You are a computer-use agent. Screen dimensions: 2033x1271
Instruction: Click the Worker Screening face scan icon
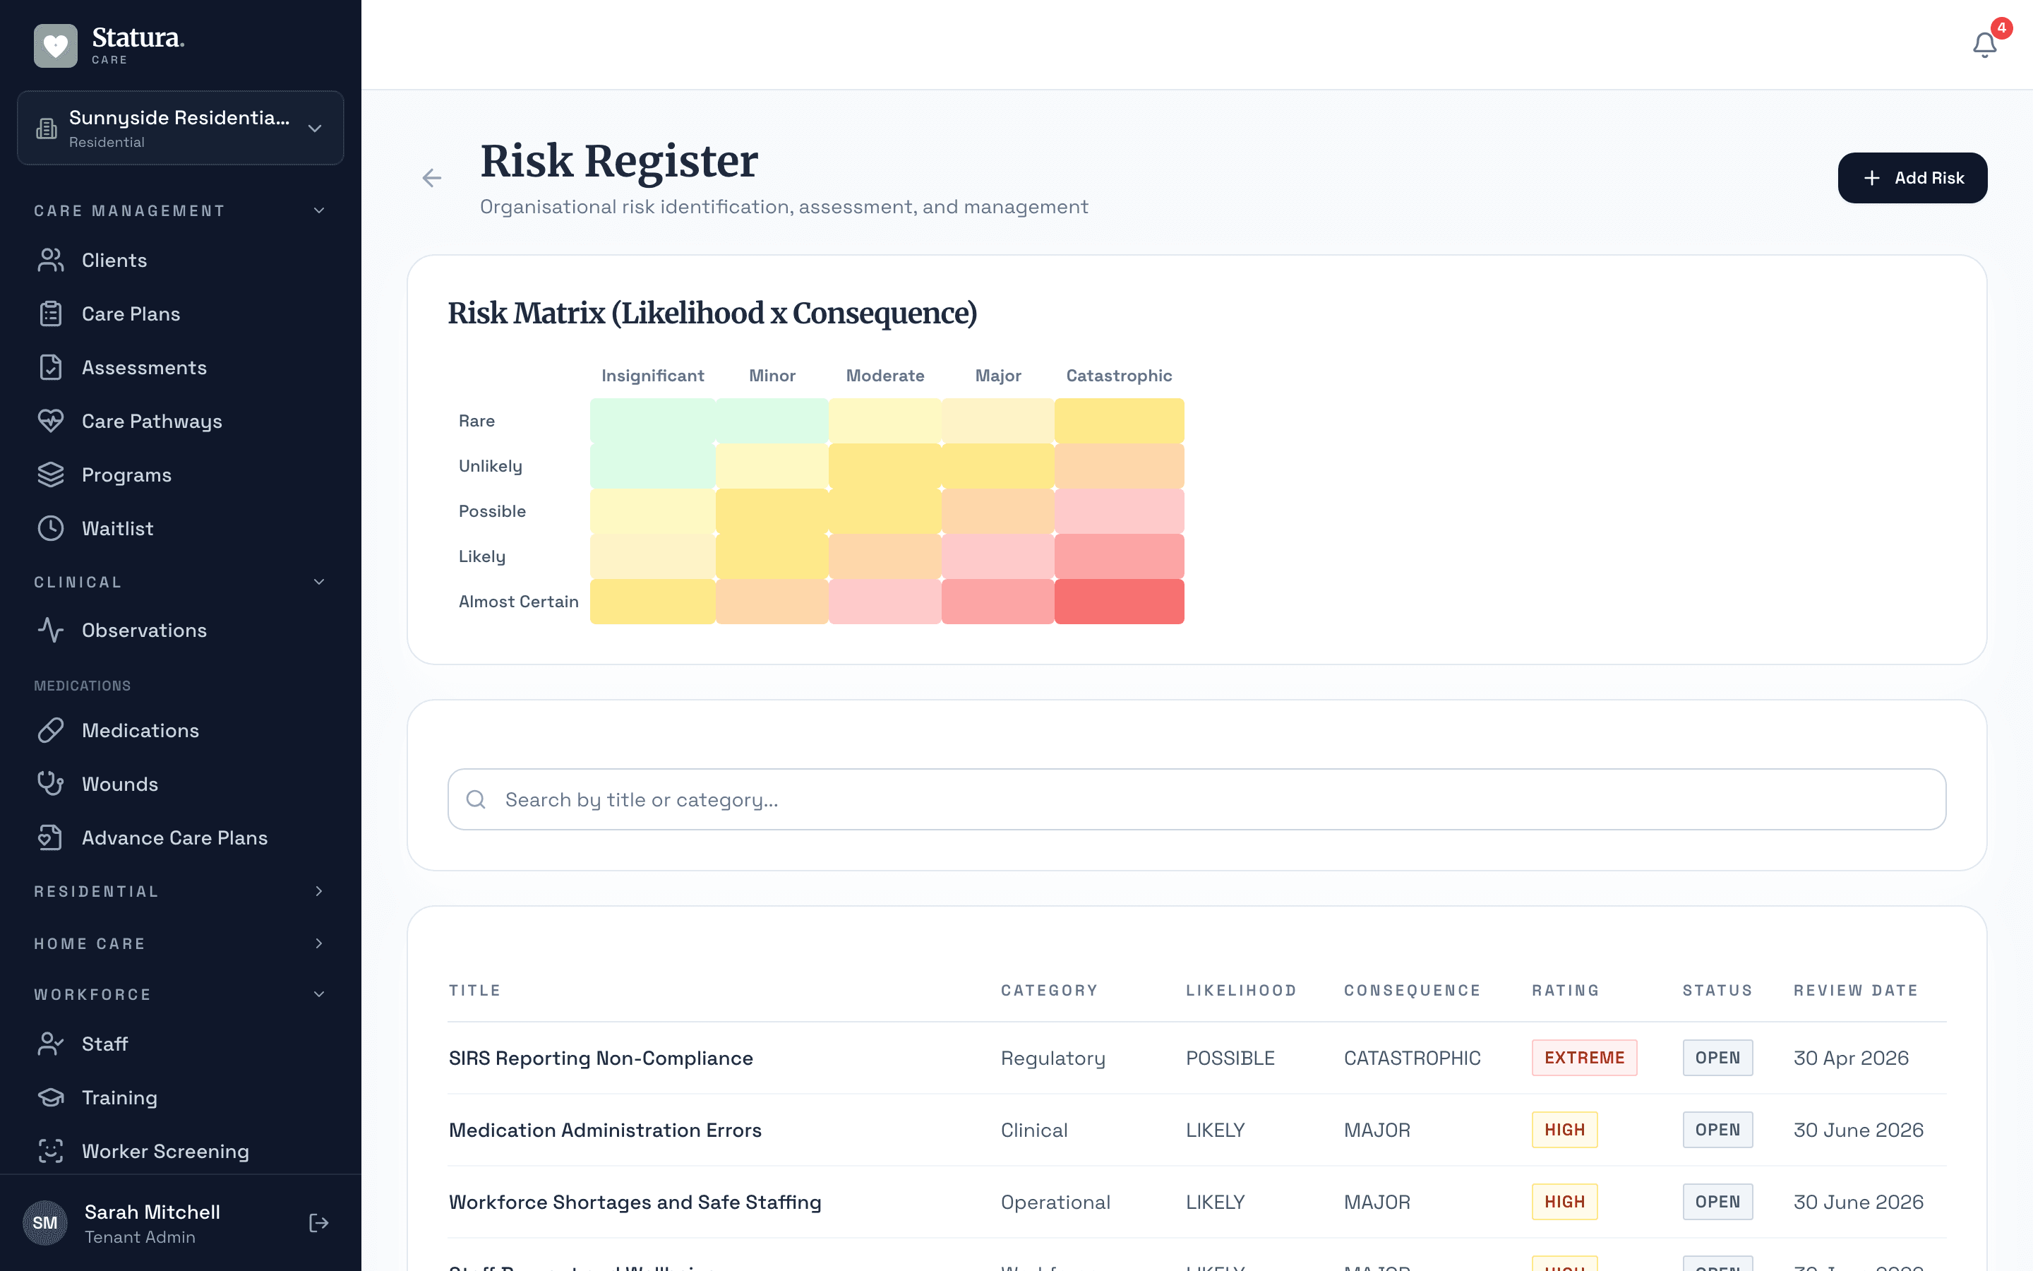coord(50,1152)
